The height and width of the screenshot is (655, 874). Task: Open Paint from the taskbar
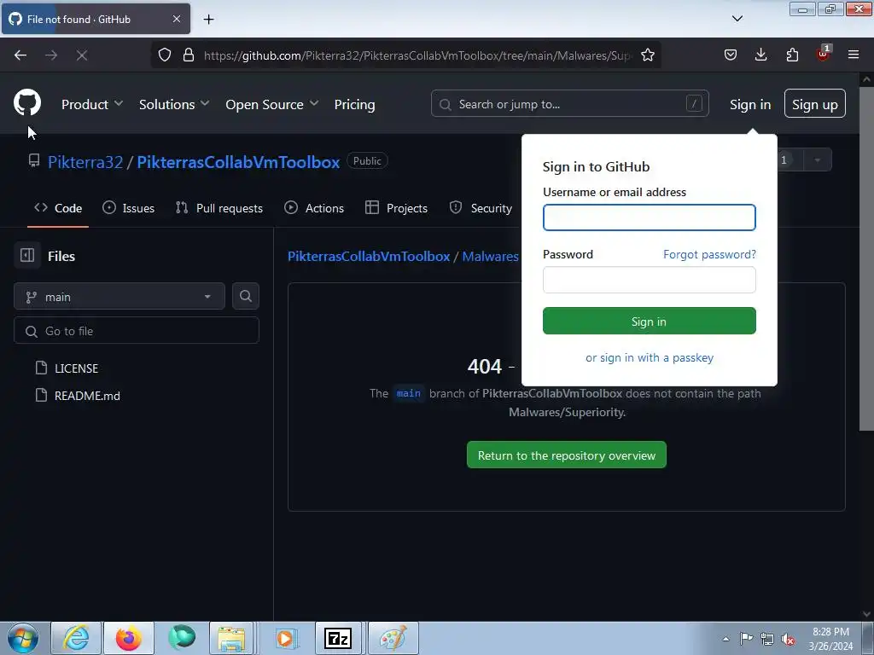click(x=393, y=638)
